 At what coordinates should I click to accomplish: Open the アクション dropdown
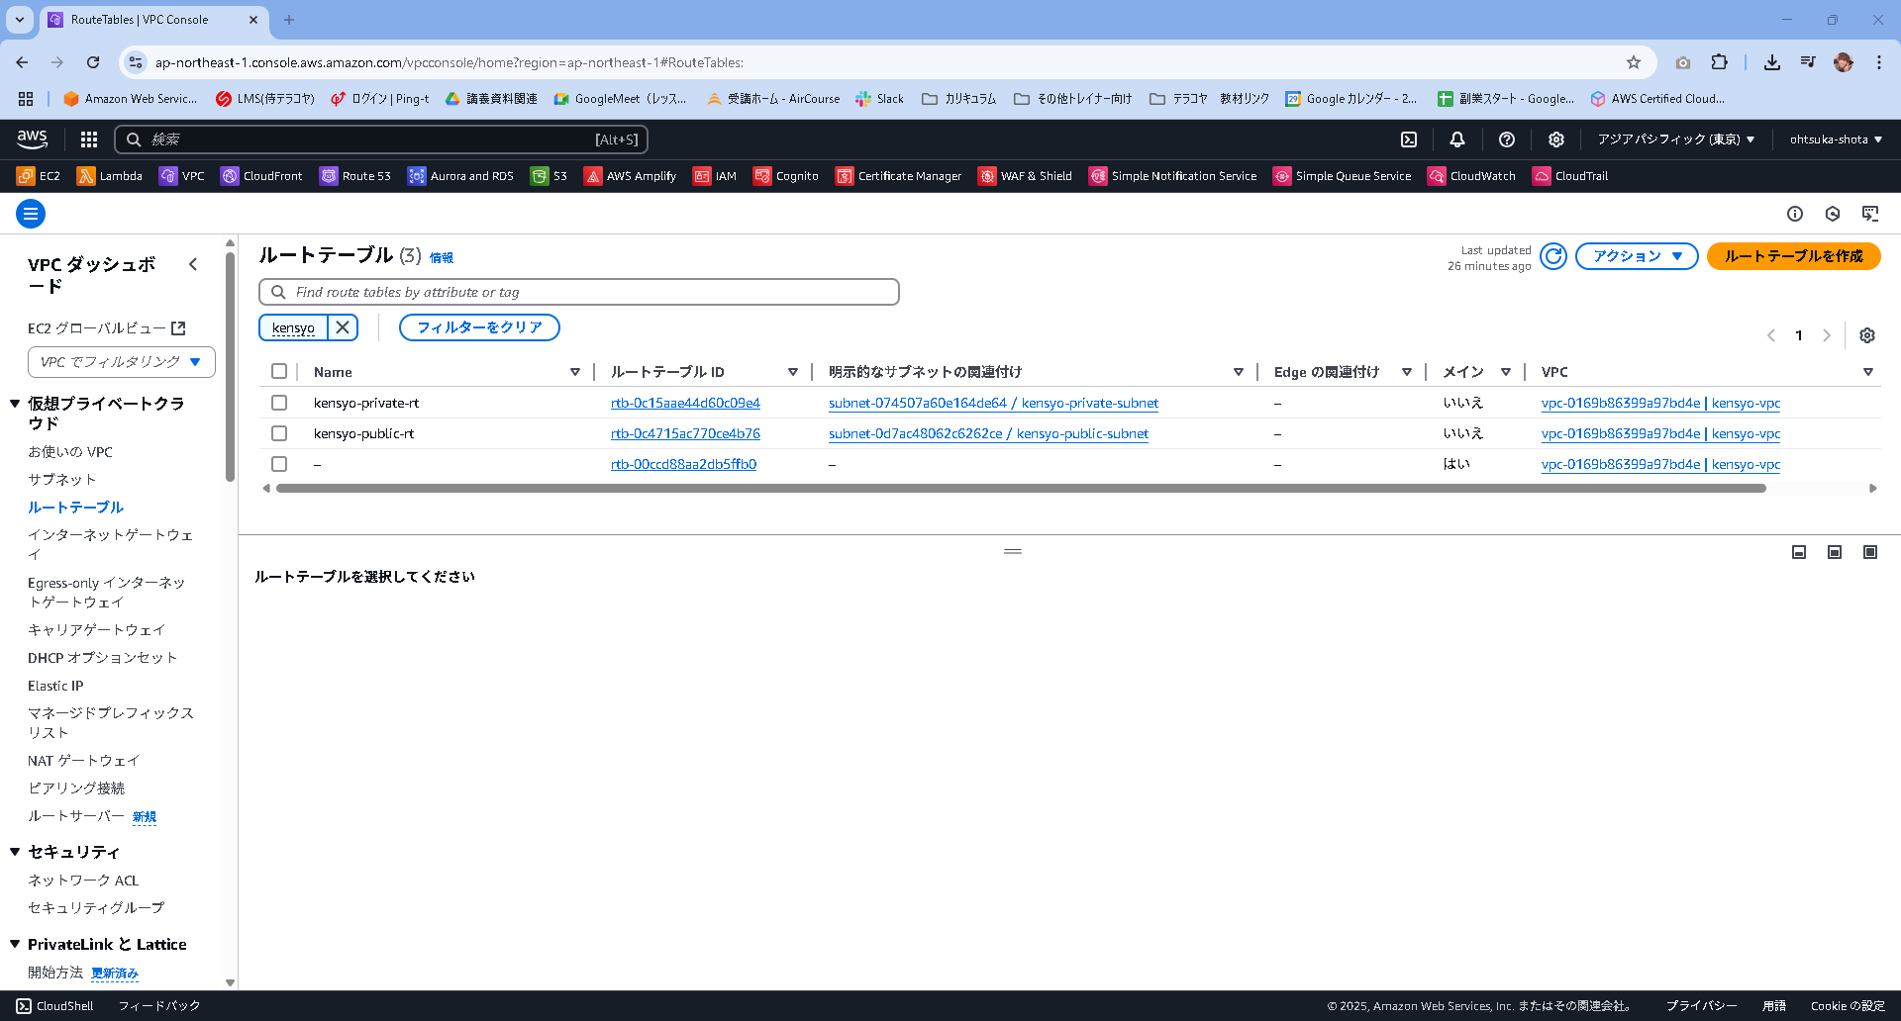pyautogui.click(x=1636, y=256)
